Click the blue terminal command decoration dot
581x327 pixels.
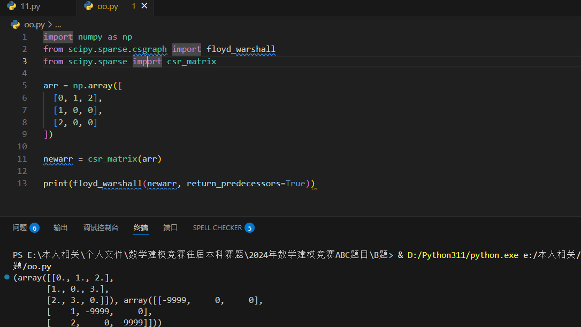click(x=6, y=277)
